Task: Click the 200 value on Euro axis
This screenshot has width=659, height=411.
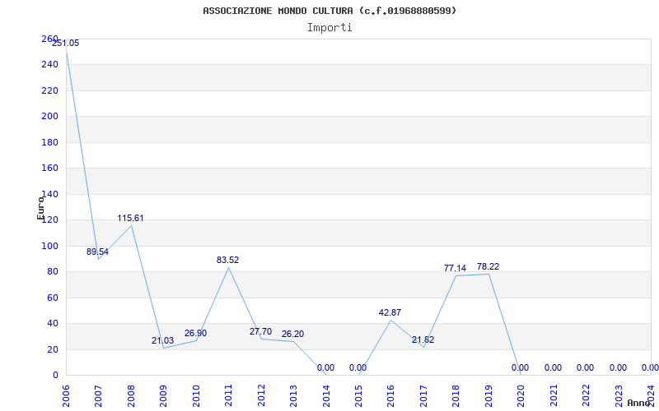Action: [49, 117]
